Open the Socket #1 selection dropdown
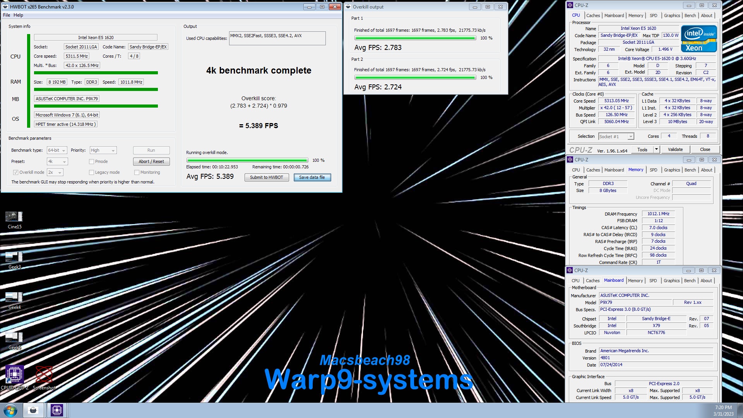 click(x=616, y=136)
